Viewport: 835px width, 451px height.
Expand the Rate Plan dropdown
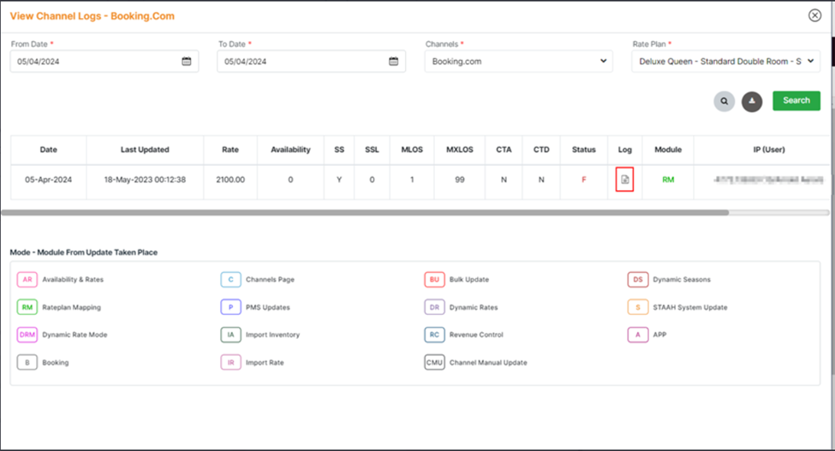725,62
